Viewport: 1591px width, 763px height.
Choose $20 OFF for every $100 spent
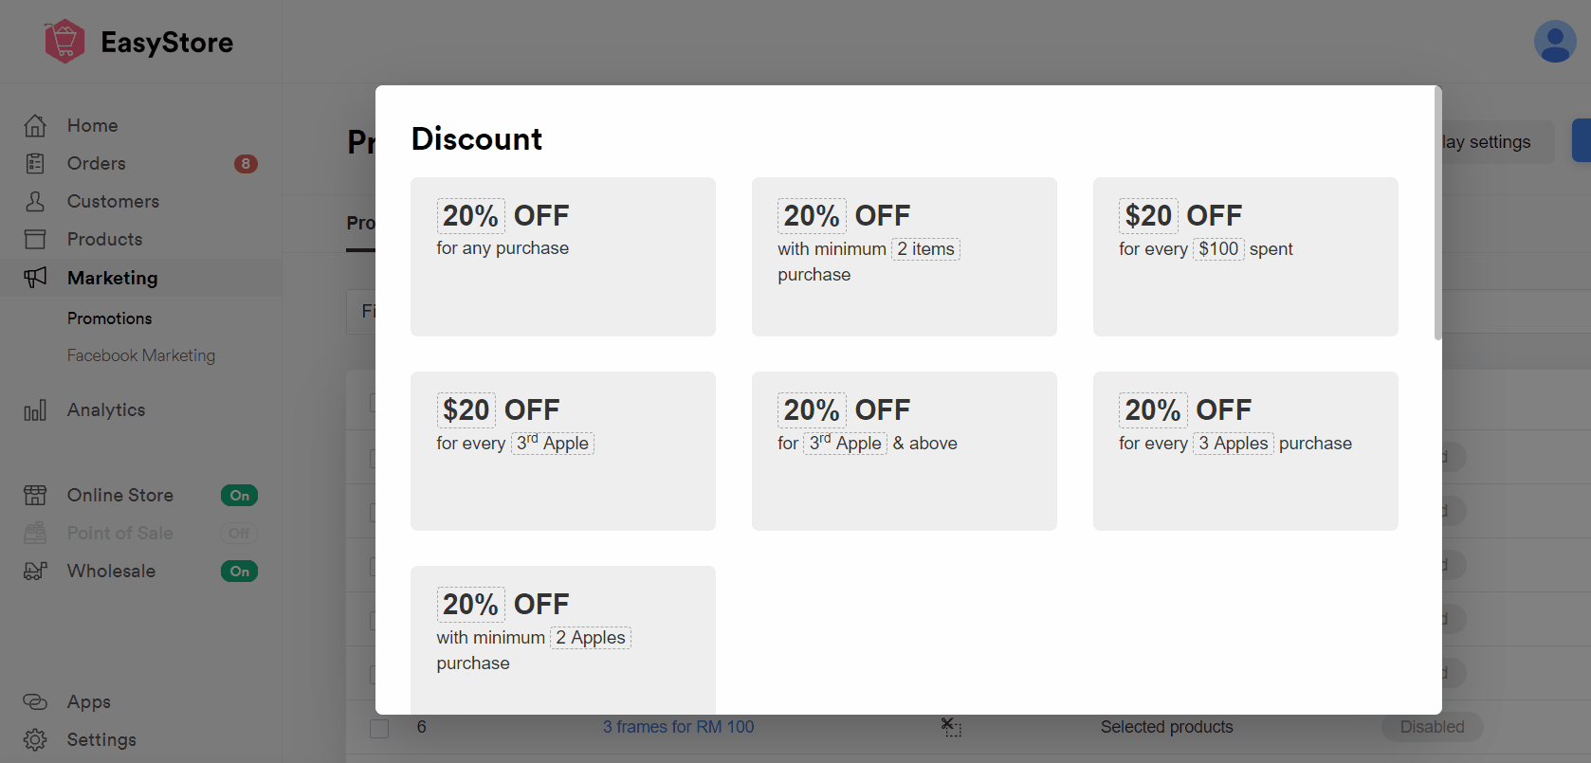point(1246,257)
